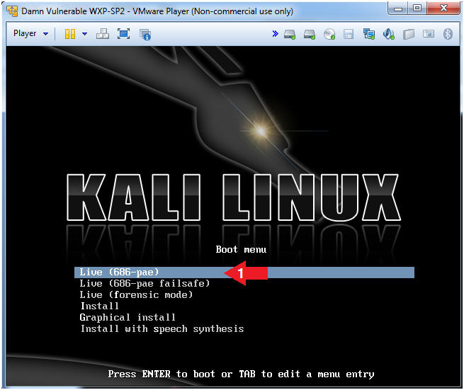Click the Bluetooth device icon

(x=448, y=34)
